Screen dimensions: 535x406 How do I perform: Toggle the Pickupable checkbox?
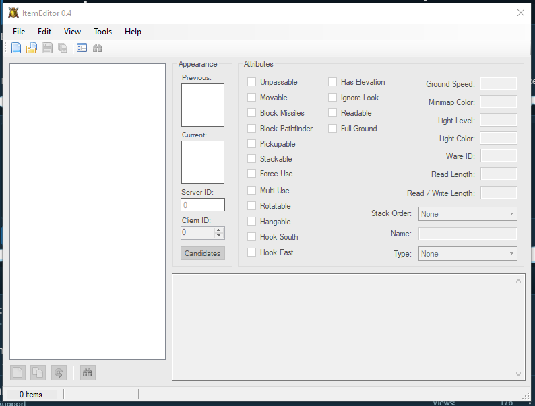(x=251, y=144)
